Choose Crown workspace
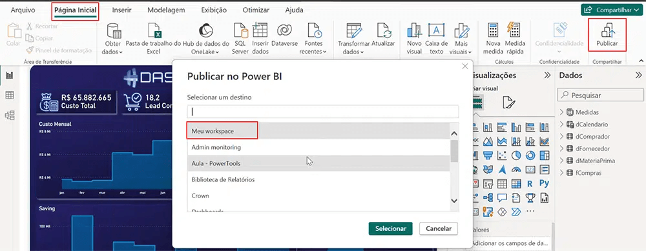The width and height of the screenshot is (646, 251). [x=318, y=196]
